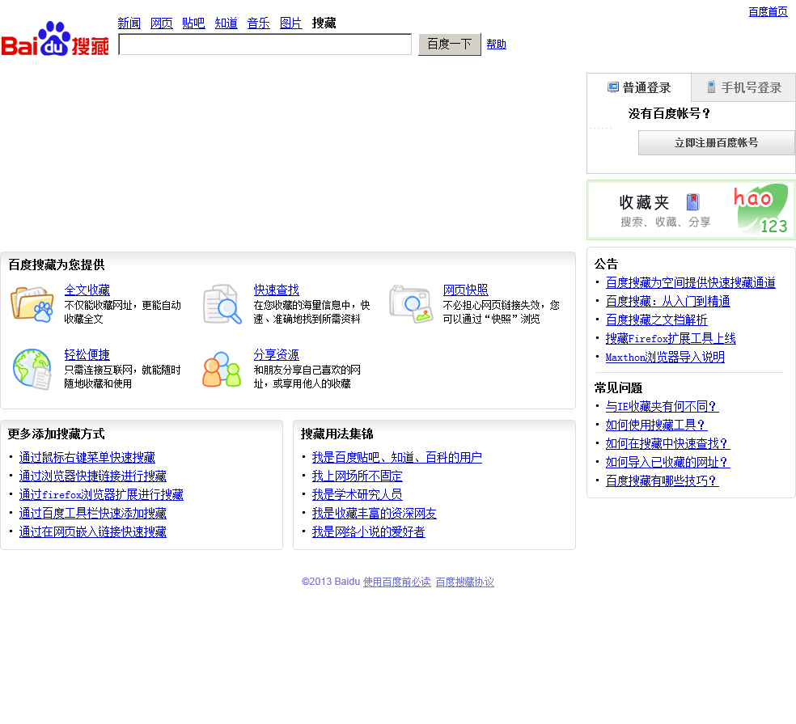Open 百度搜藏：从入门到精通 announcement
The image size is (796, 724).
coord(667,302)
